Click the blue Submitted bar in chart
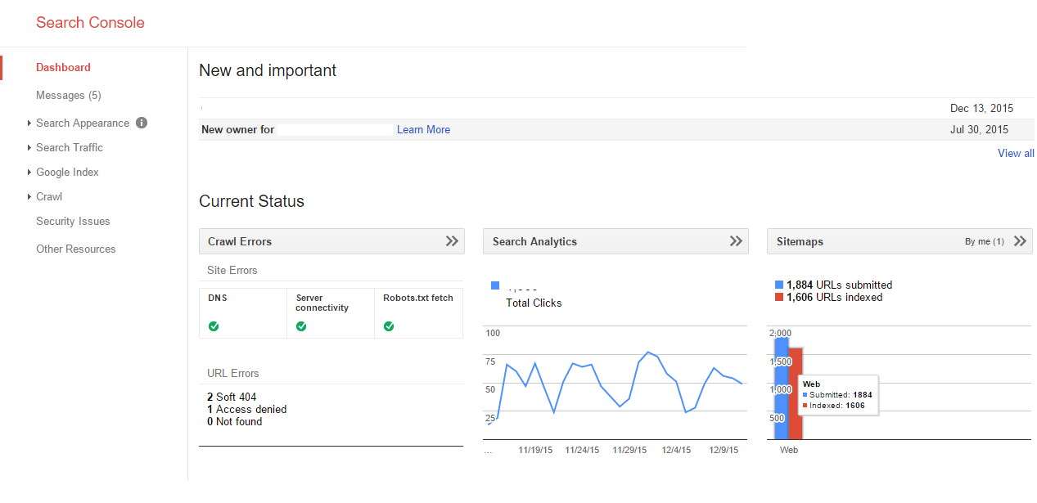1037x503 pixels. 782,386
